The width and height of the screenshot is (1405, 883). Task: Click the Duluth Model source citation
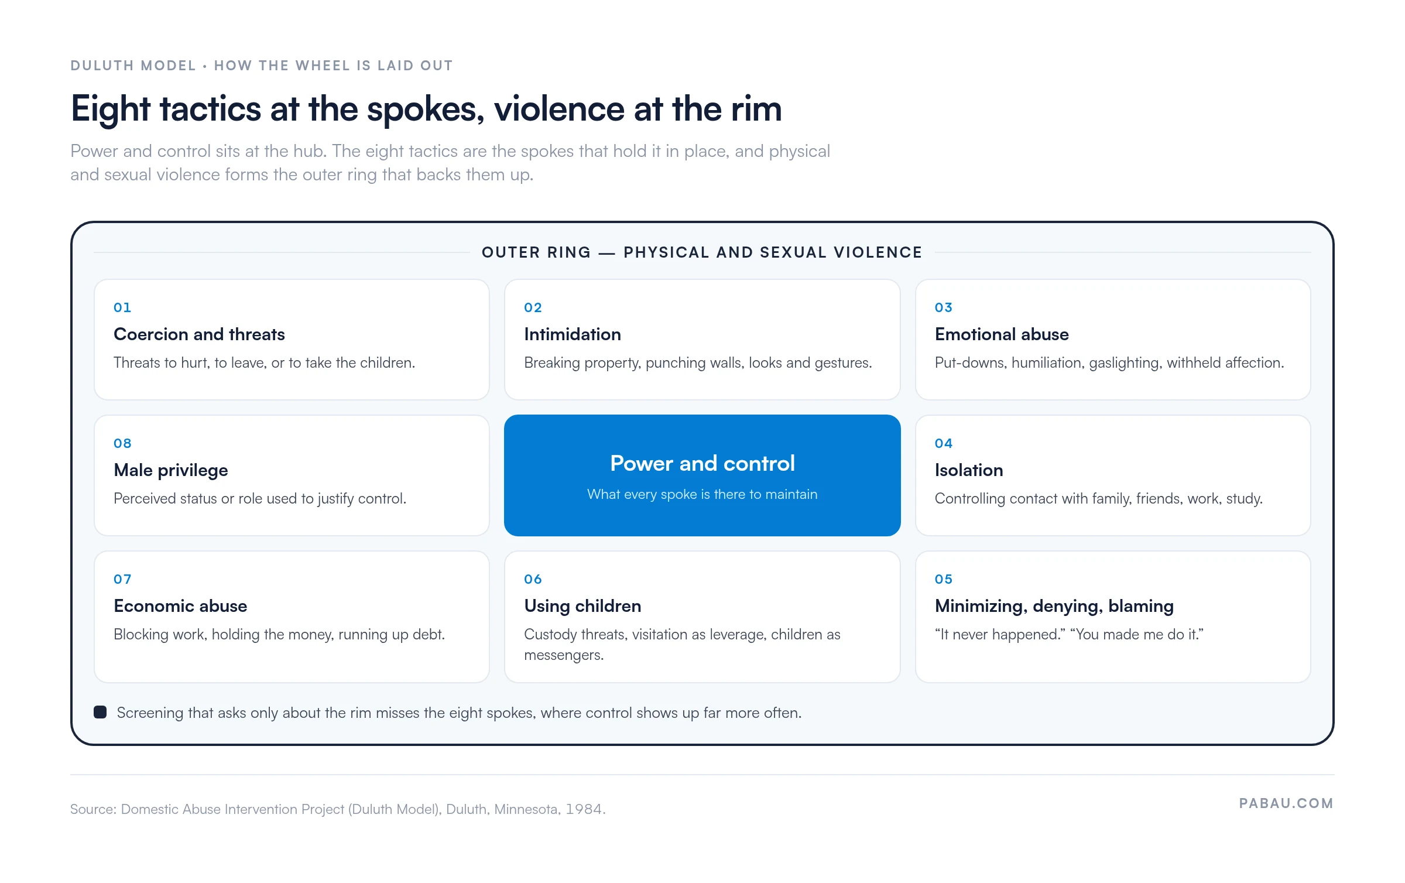pos(338,809)
